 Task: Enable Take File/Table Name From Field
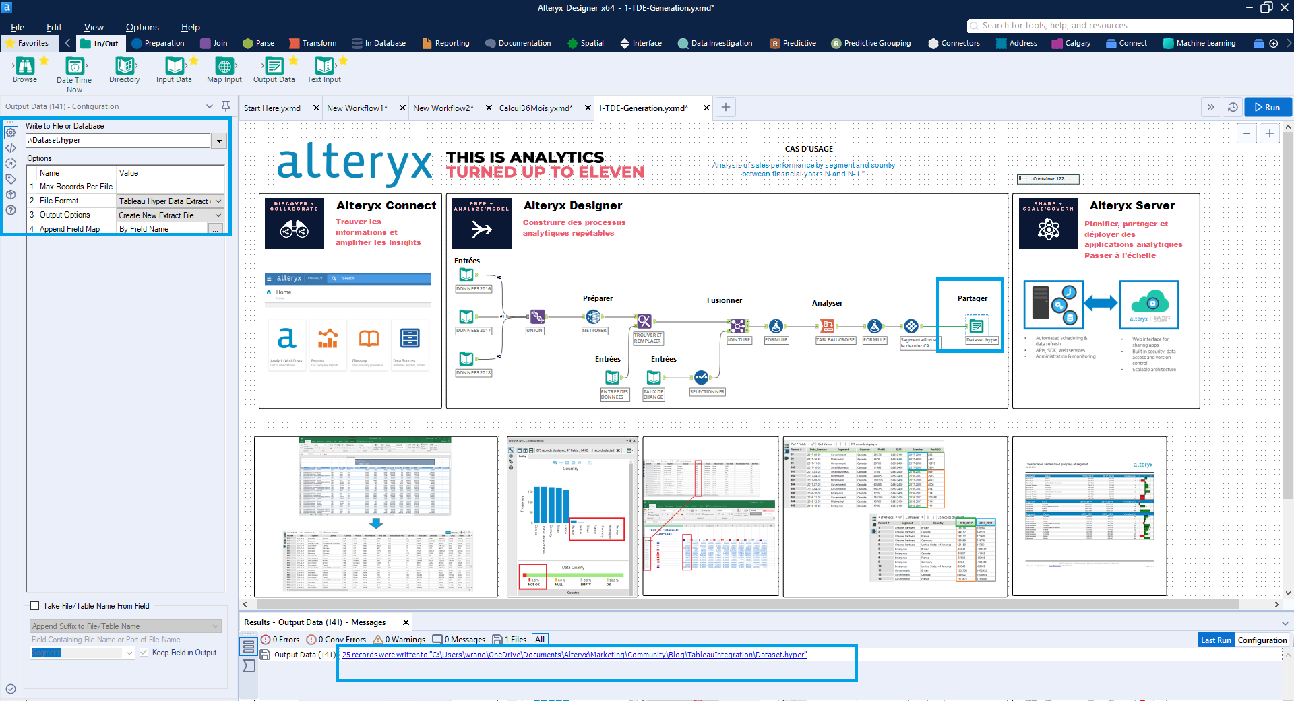click(34, 605)
